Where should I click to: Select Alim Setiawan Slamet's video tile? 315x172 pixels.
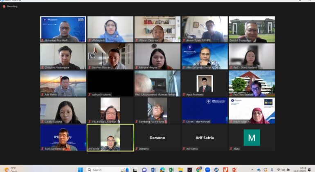(x=205, y=57)
